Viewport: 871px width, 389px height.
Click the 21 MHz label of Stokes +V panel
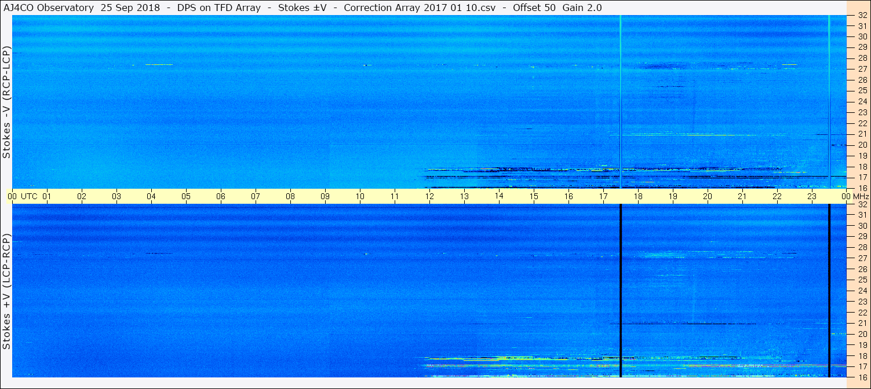tap(862, 322)
